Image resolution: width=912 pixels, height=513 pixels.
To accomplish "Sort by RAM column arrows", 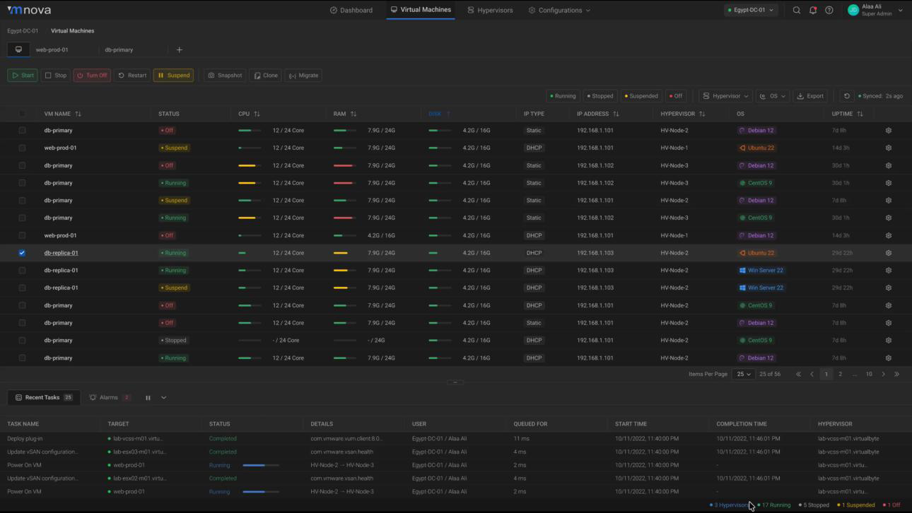I will (x=353, y=114).
